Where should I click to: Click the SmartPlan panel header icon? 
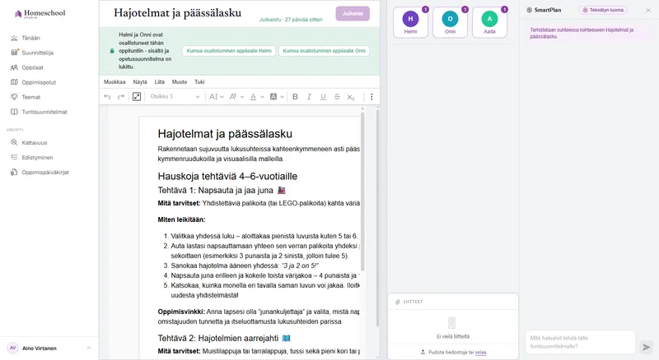529,10
